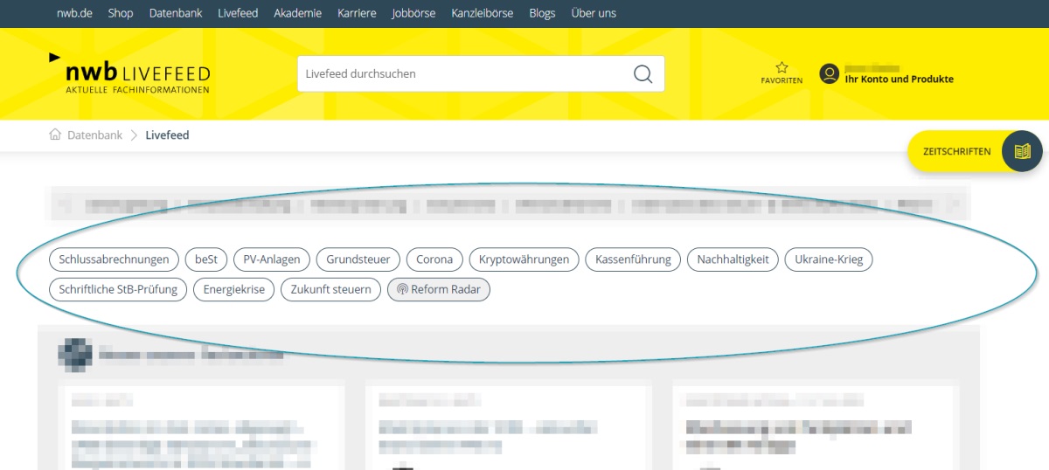
Task: Click the search magnifier icon
Action: (x=643, y=74)
